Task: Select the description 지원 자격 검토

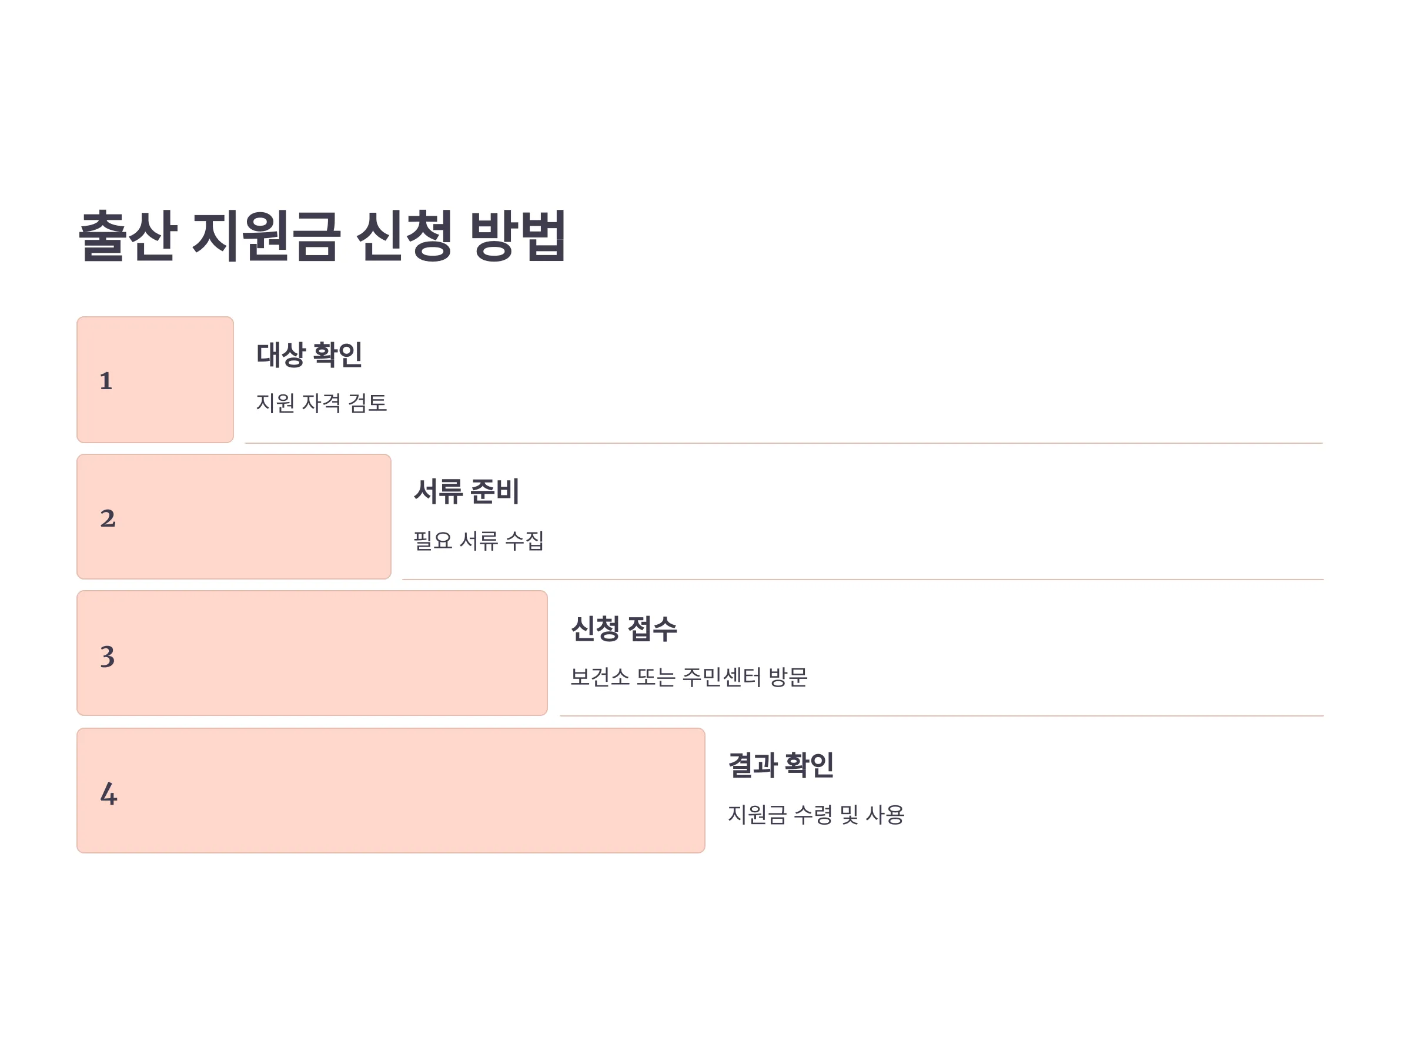Action: pyautogui.click(x=322, y=403)
